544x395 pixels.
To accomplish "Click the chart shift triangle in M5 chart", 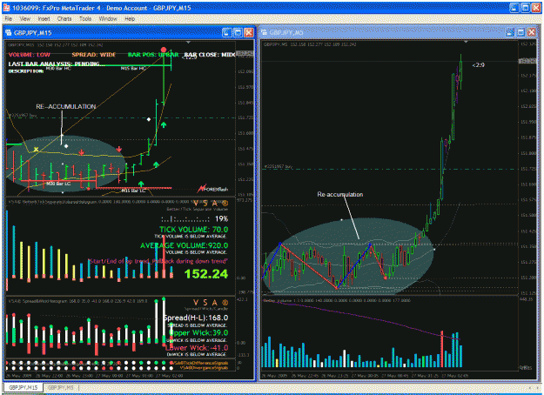I will pos(466,42).
